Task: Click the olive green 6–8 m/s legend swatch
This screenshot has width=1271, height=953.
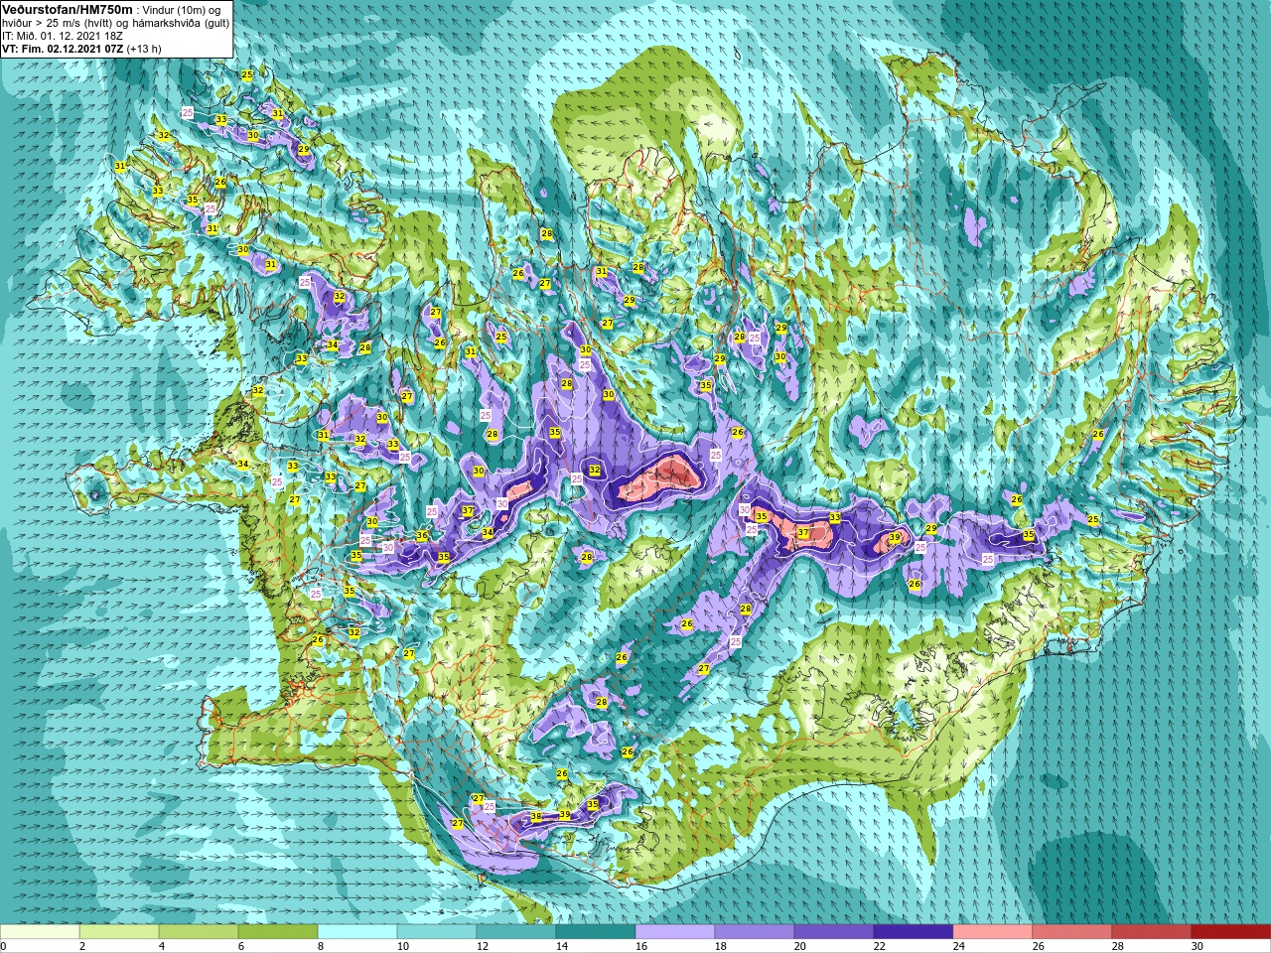Action: coord(278,932)
